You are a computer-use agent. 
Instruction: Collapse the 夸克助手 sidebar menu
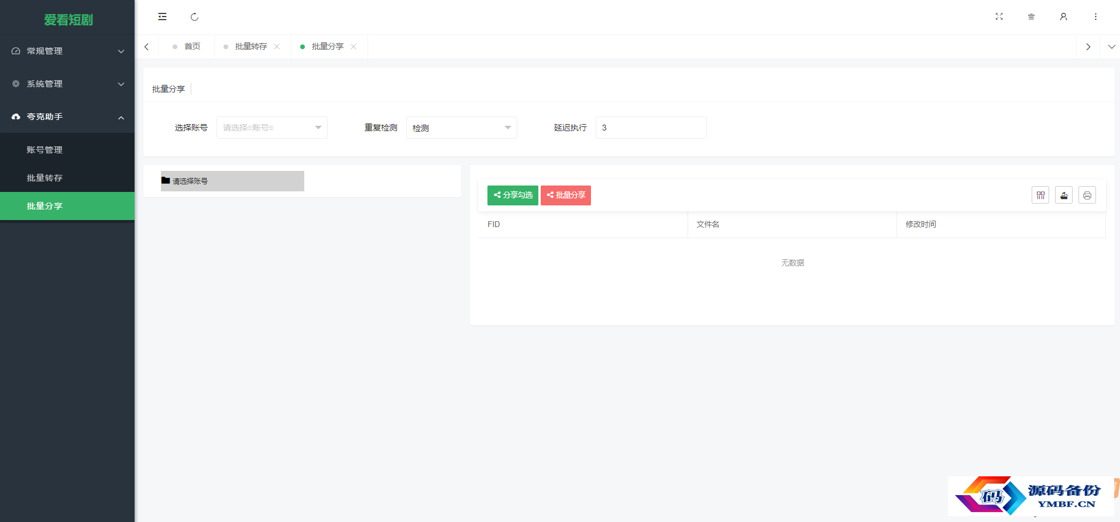[x=67, y=116]
